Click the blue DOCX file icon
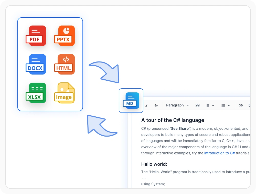The image size is (256, 194). coord(36,64)
